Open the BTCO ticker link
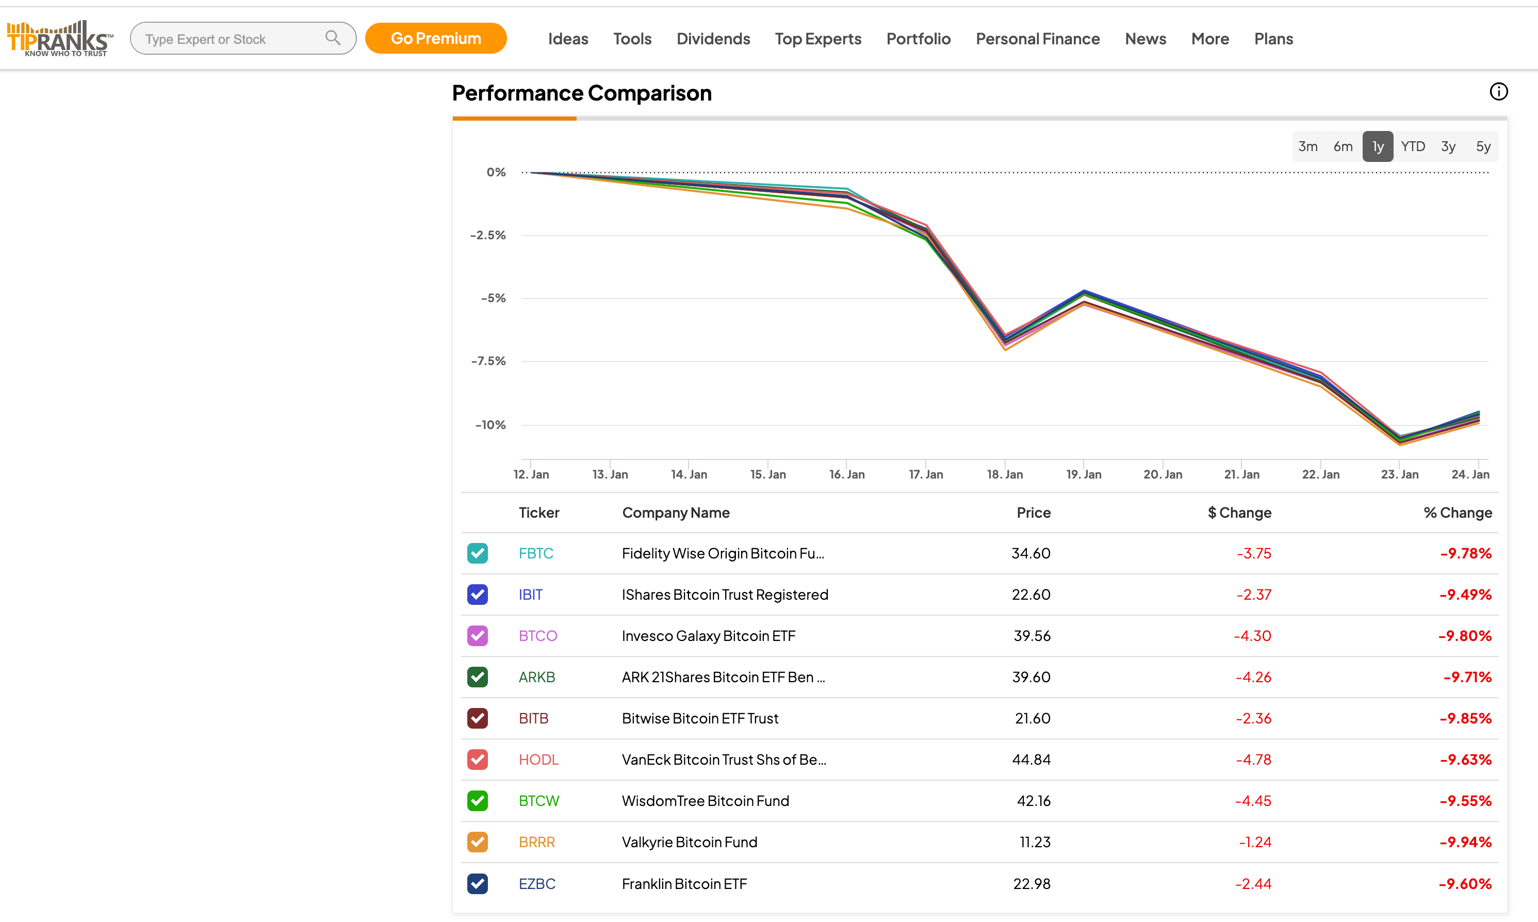This screenshot has width=1538, height=922. 538,636
